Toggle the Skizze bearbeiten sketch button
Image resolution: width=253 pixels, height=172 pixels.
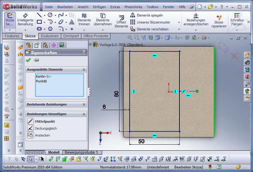pos(10,20)
